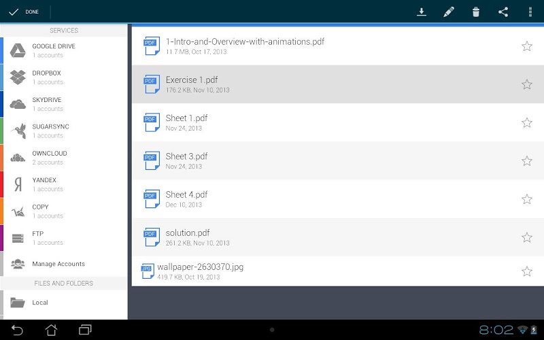Tap Local text under Files and Folders

(40, 302)
